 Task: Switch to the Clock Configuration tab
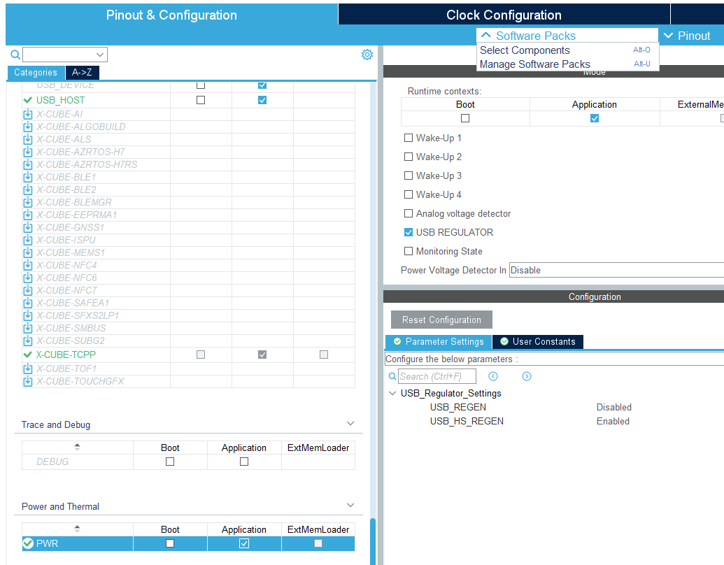coord(503,13)
